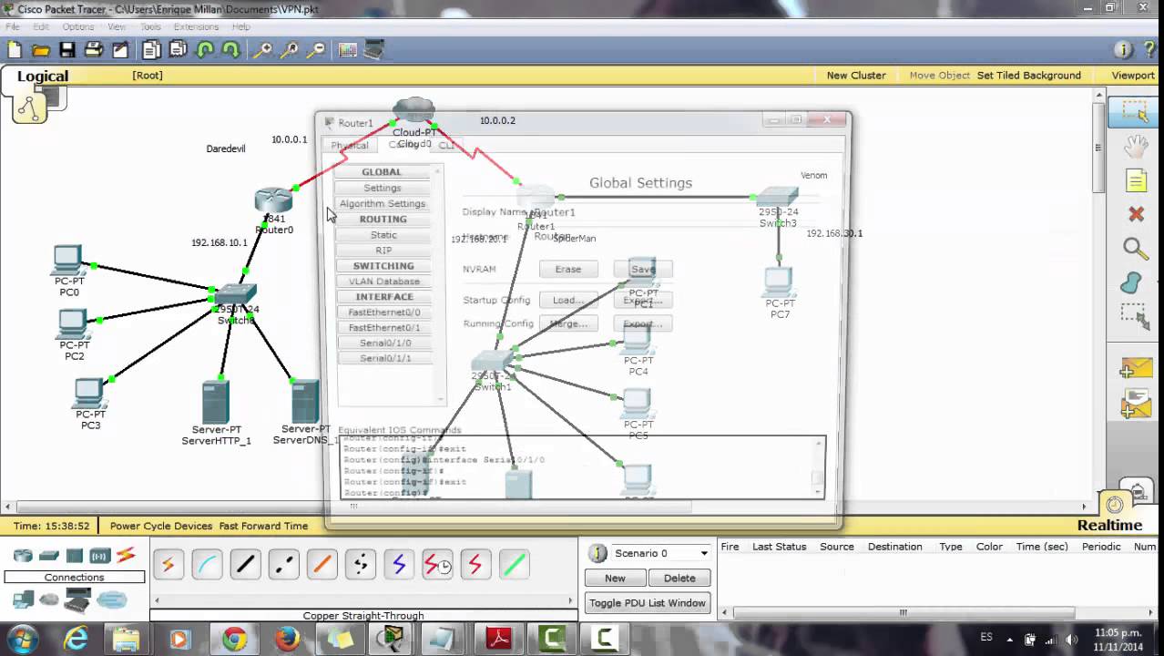Image resolution: width=1164 pixels, height=656 pixels.
Task: Click the Zoom Reset magnifier icon
Action: pos(290,50)
